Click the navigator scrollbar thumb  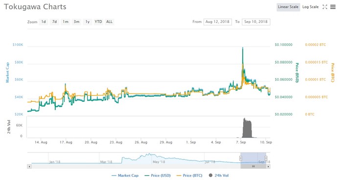[x=253, y=166]
